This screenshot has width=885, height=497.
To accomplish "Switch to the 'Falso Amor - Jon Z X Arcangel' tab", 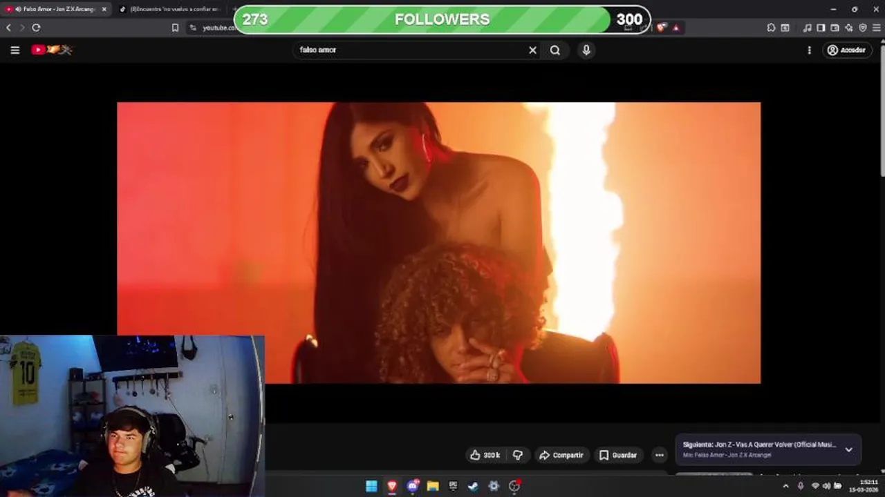I will coord(55,9).
